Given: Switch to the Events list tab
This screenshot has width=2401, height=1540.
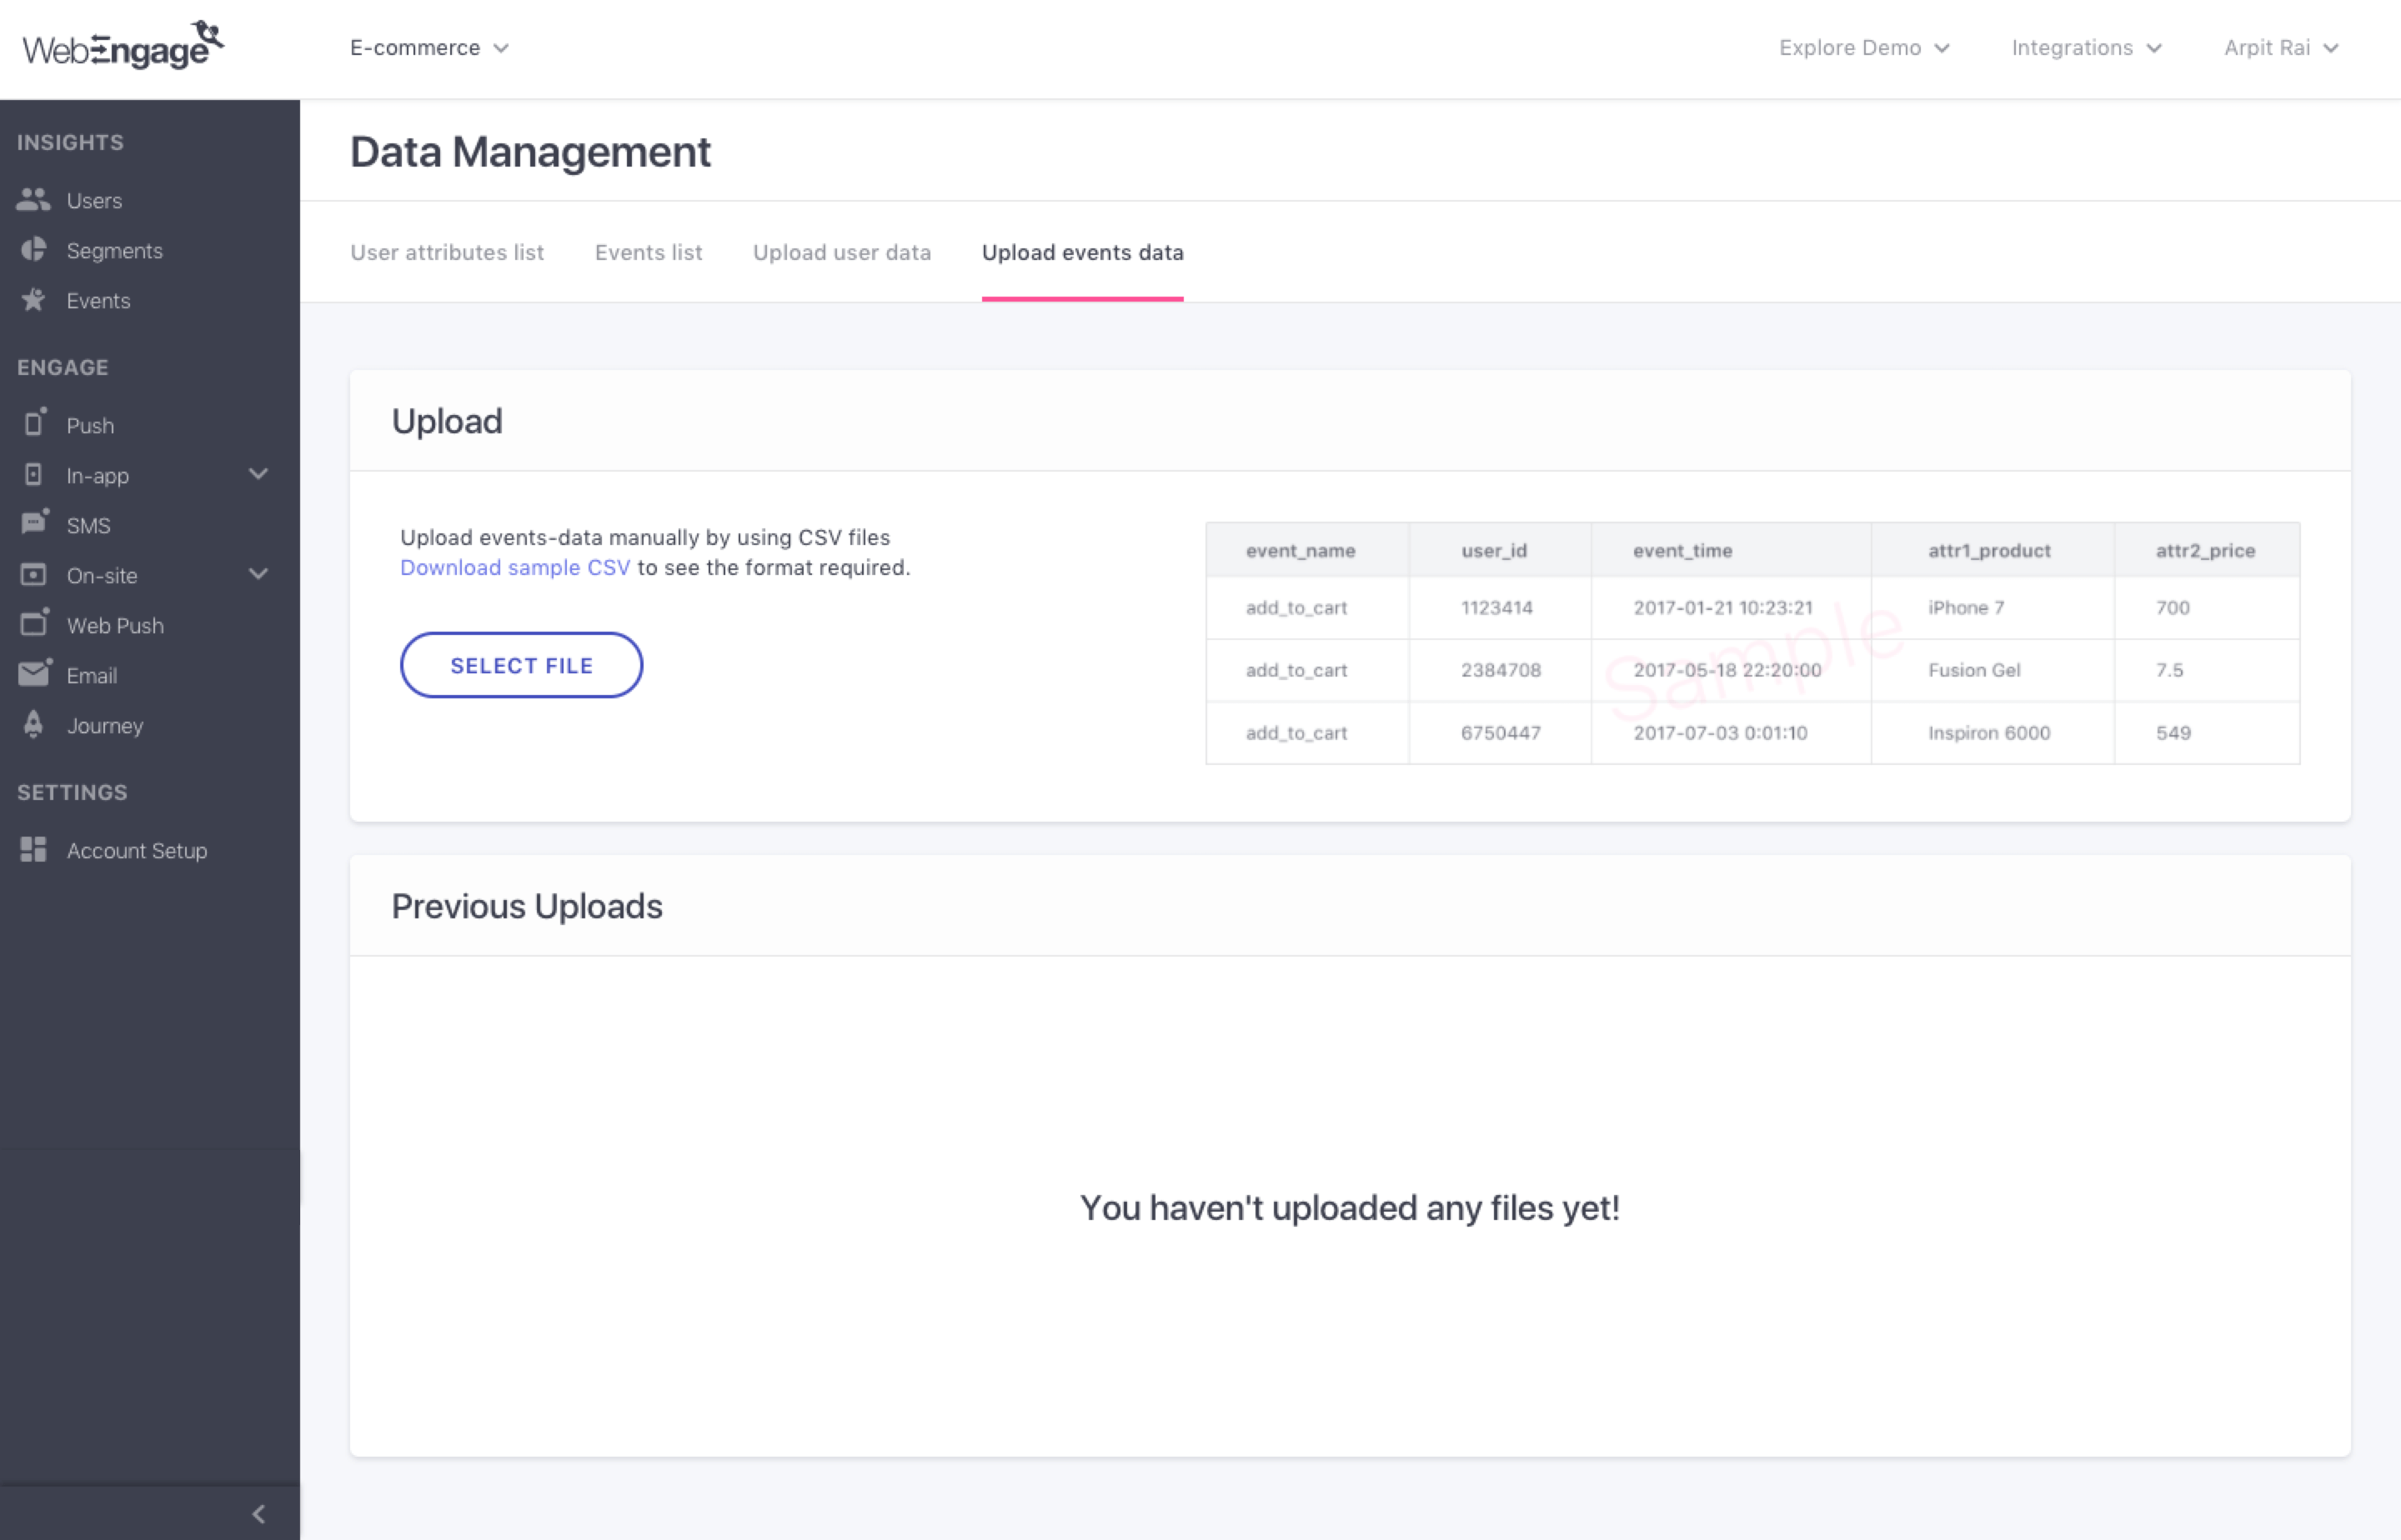Looking at the screenshot, I should 649,252.
